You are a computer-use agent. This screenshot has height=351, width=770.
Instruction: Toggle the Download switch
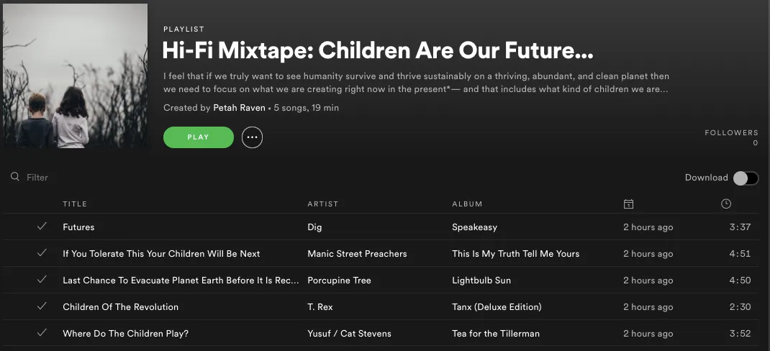point(745,178)
